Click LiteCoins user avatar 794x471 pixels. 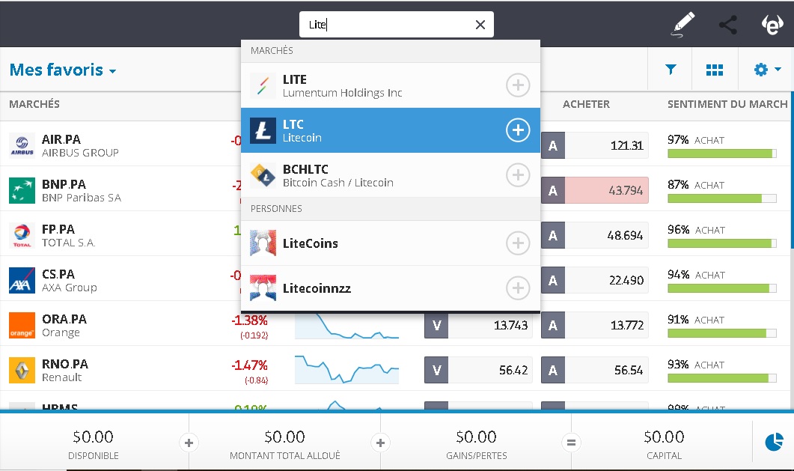click(263, 243)
